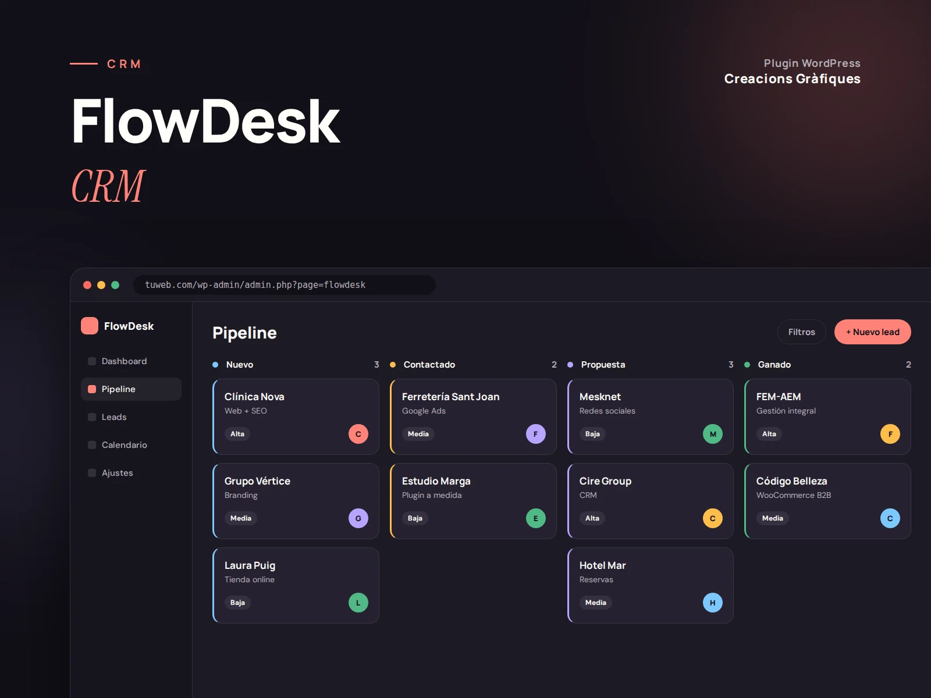Open the Calendario page

pyautogui.click(x=131, y=445)
